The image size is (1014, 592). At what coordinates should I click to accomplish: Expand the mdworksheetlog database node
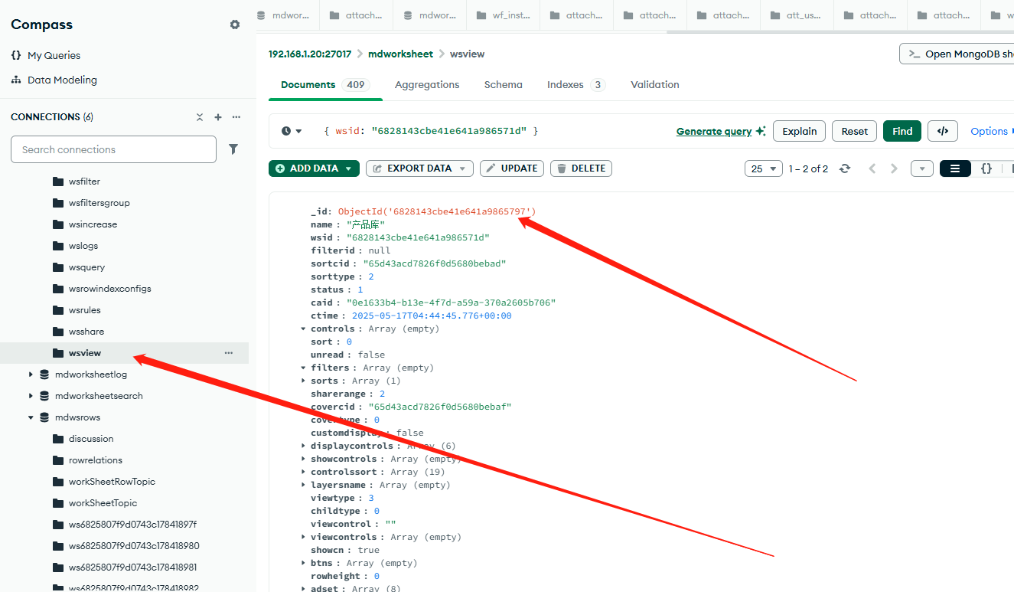[31, 374]
